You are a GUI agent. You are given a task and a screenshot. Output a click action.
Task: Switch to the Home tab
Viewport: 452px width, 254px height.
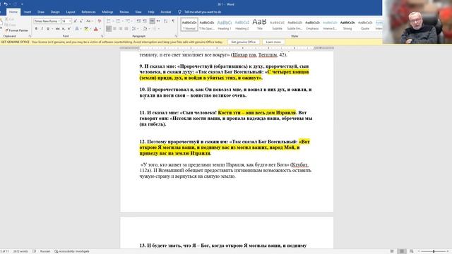(13, 12)
